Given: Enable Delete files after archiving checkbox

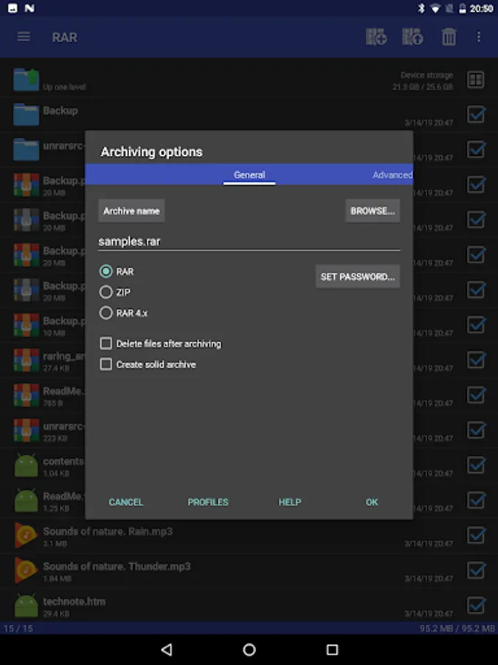Looking at the screenshot, I should coord(106,343).
